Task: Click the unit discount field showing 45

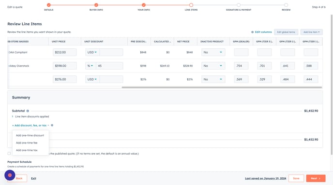Action: [109, 66]
